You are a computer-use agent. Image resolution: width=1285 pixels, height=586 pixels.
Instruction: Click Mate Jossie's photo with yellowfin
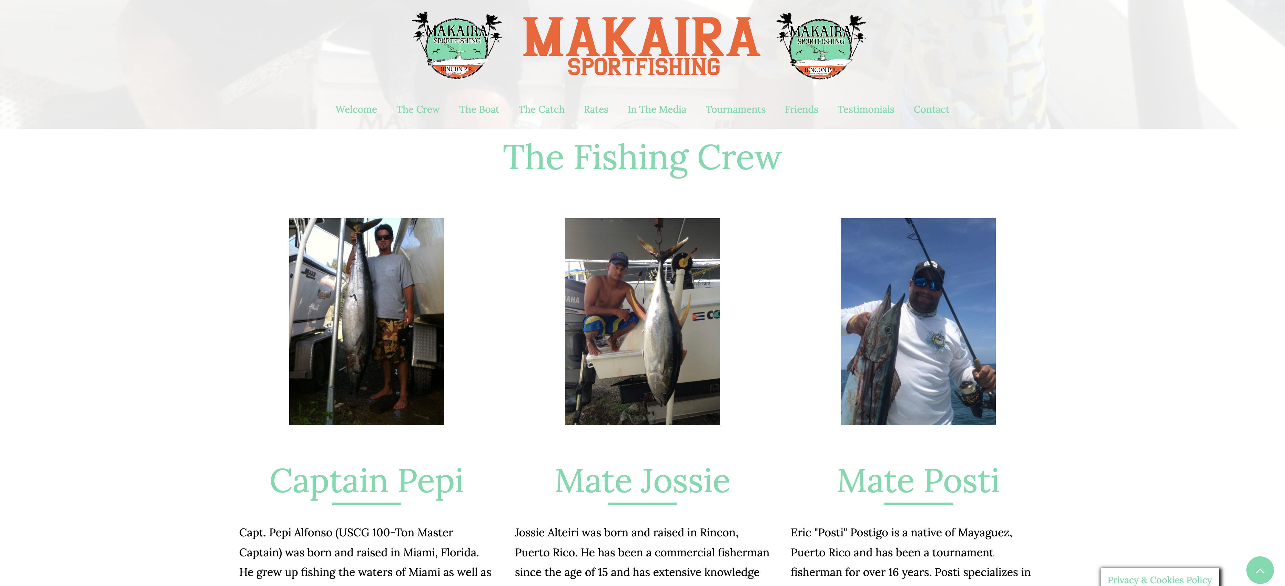point(642,321)
